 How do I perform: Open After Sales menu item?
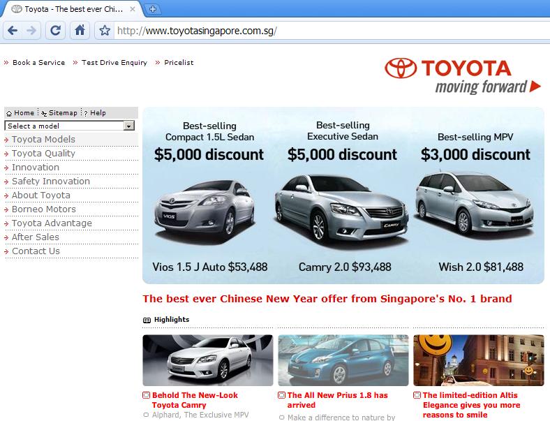point(36,237)
